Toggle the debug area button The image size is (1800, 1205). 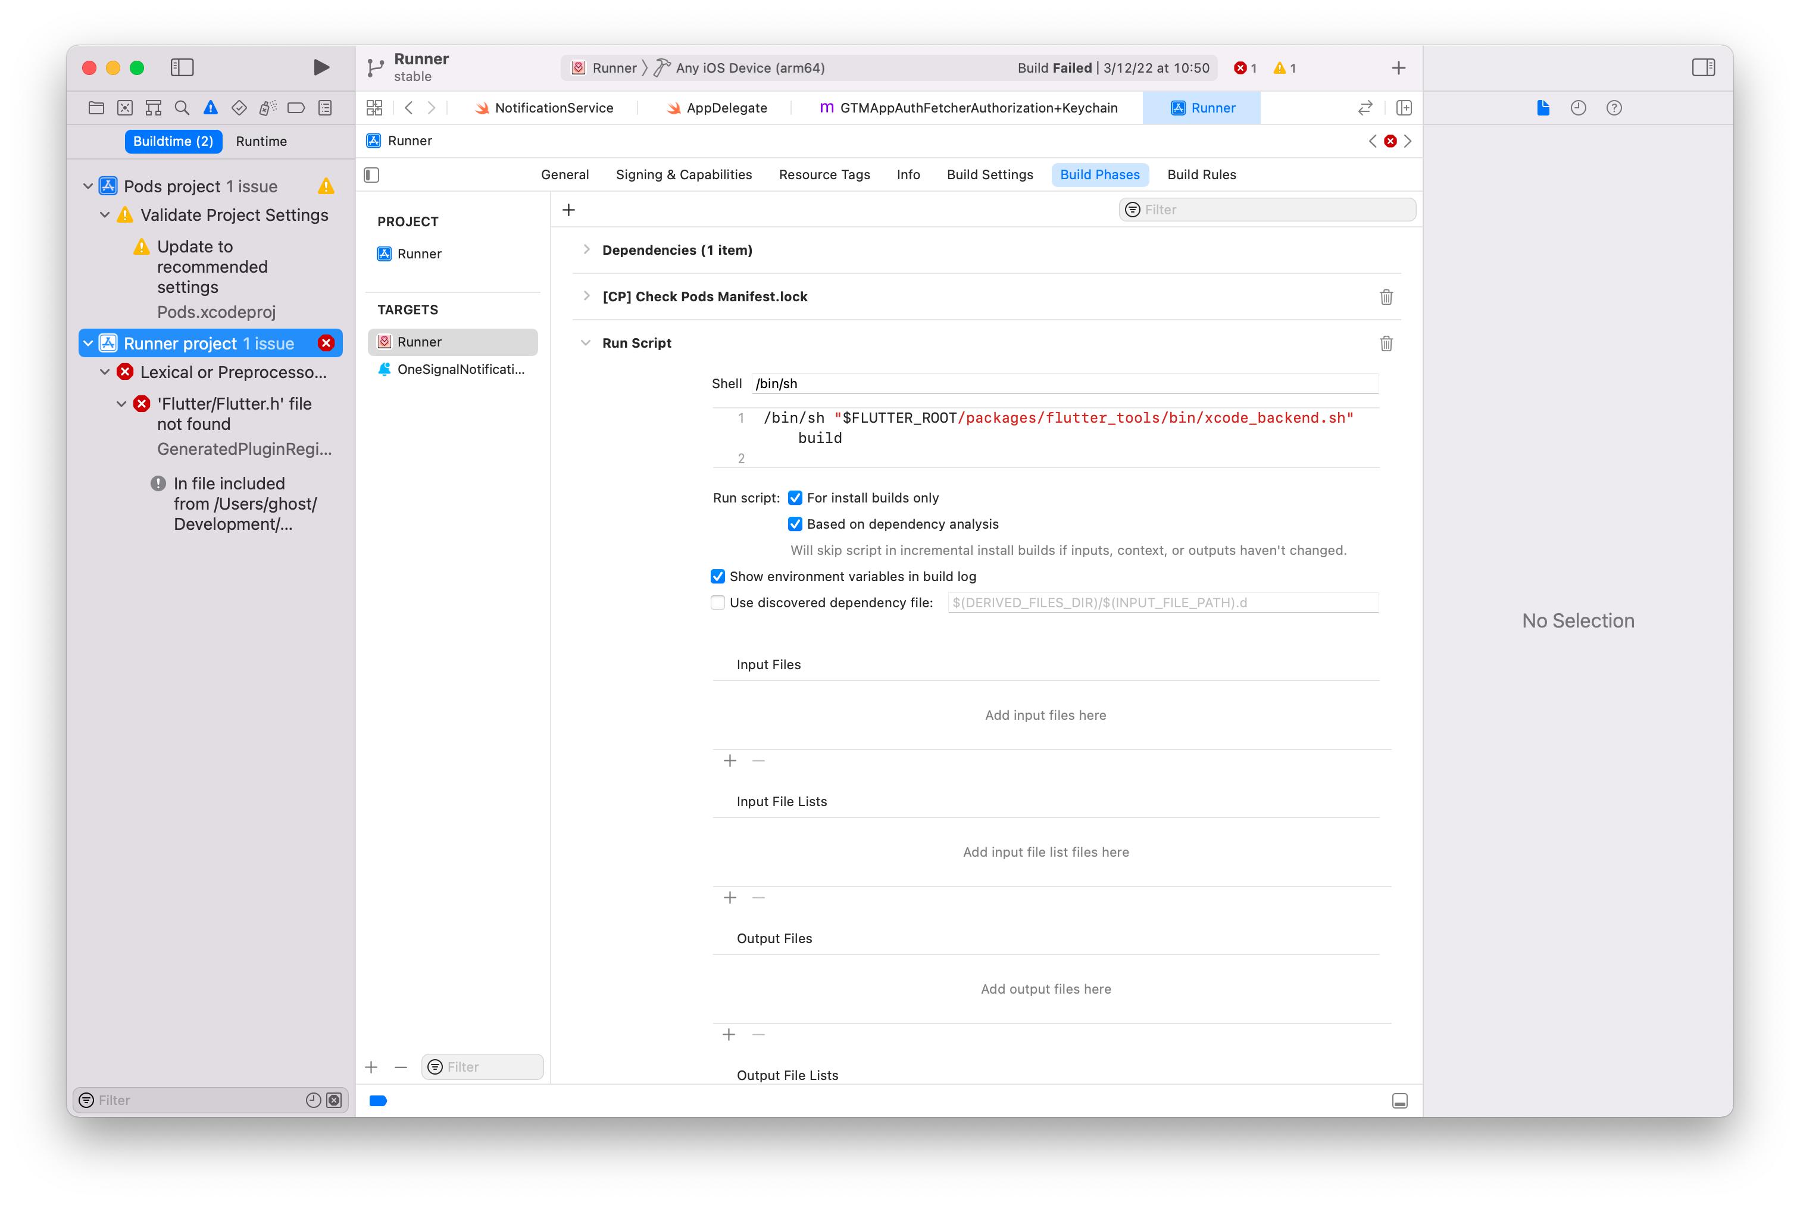(x=1399, y=1100)
